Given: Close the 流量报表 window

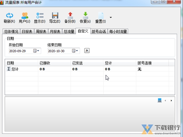Looking at the screenshot, I should (174, 2).
